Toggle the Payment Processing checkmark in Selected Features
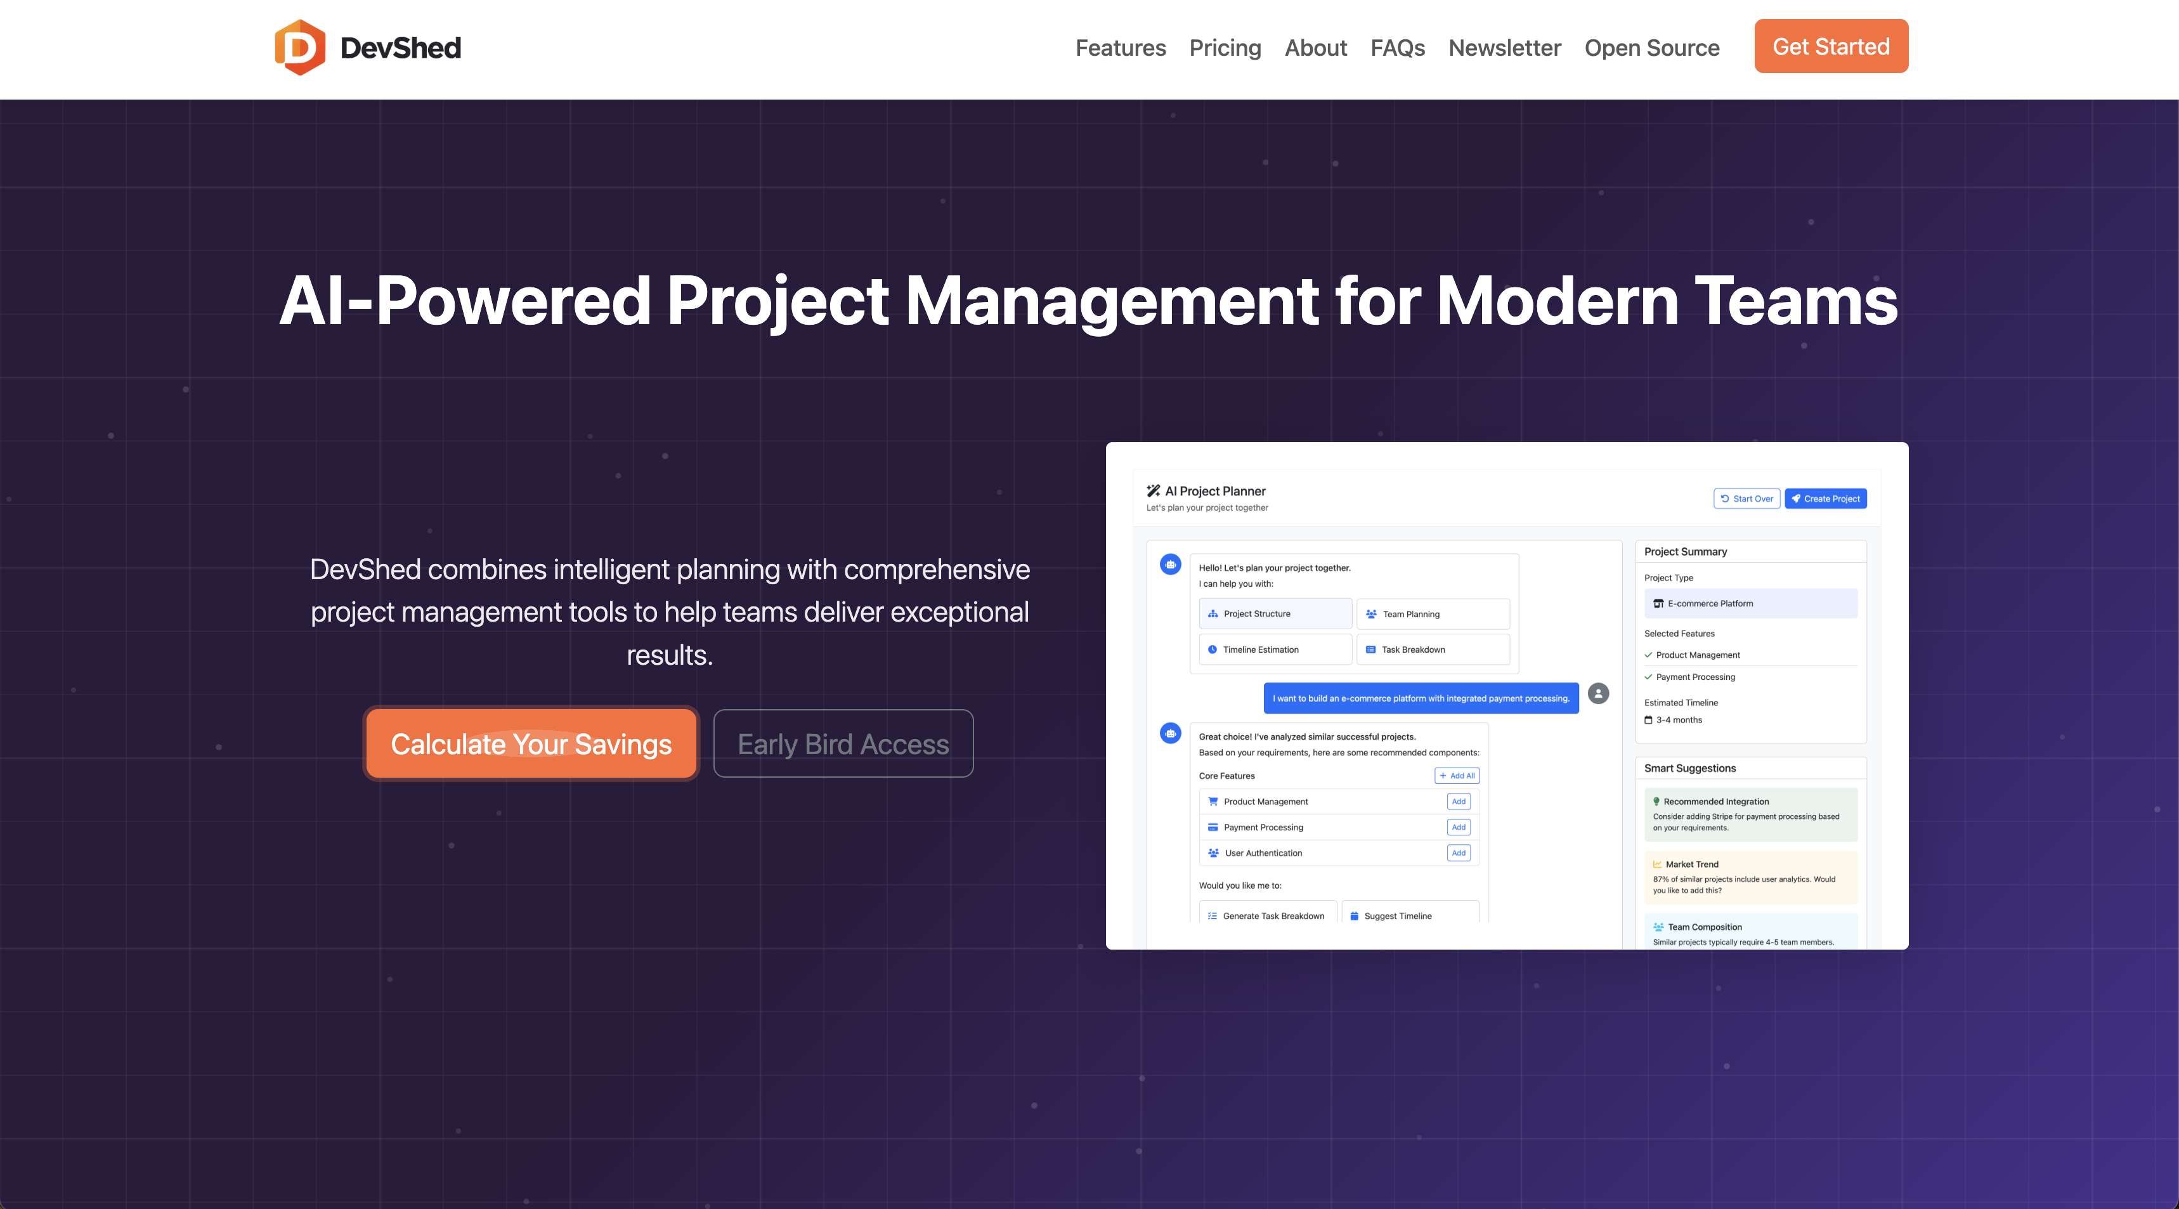The width and height of the screenshot is (2179, 1209). (x=1649, y=677)
